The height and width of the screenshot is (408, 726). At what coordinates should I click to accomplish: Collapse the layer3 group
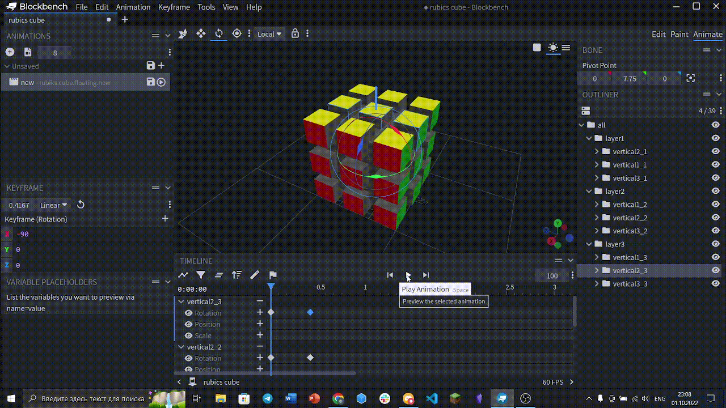tap(589, 244)
